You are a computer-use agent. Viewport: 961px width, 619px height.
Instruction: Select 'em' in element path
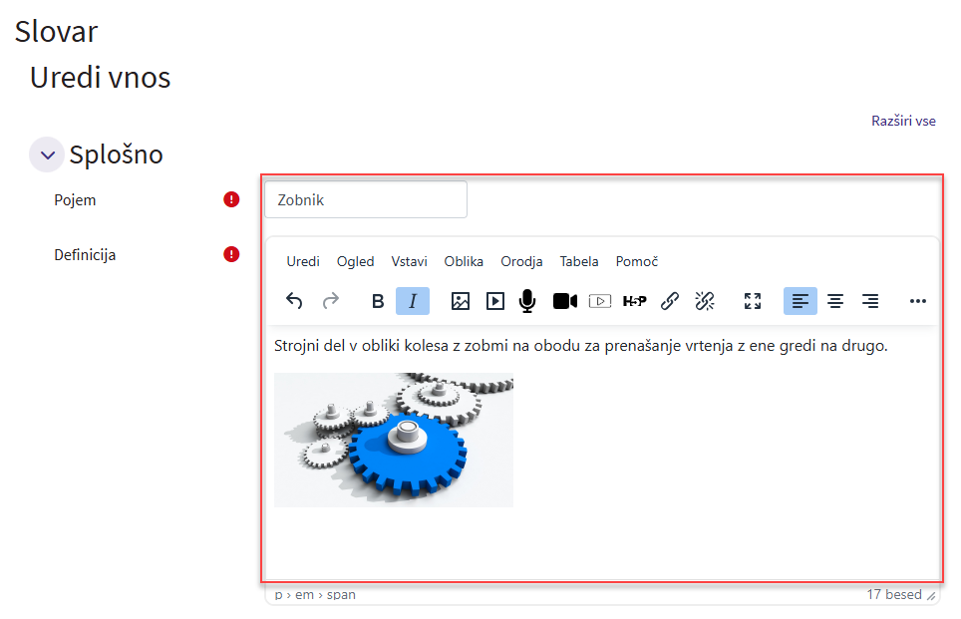(304, 594)
